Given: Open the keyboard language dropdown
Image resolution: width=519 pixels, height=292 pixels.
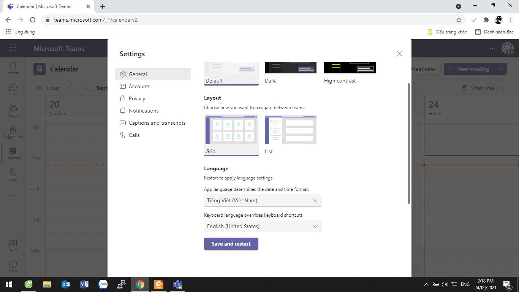Looking at the screenshot, I should tap(263, 226).
